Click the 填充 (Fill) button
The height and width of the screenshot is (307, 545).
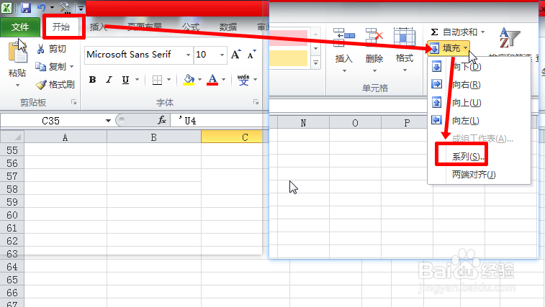tap(449, 48)
